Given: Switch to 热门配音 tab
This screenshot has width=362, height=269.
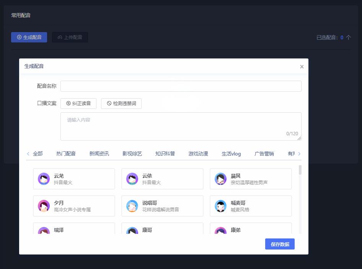Looking at the screenshot, I should coord(66,153).
